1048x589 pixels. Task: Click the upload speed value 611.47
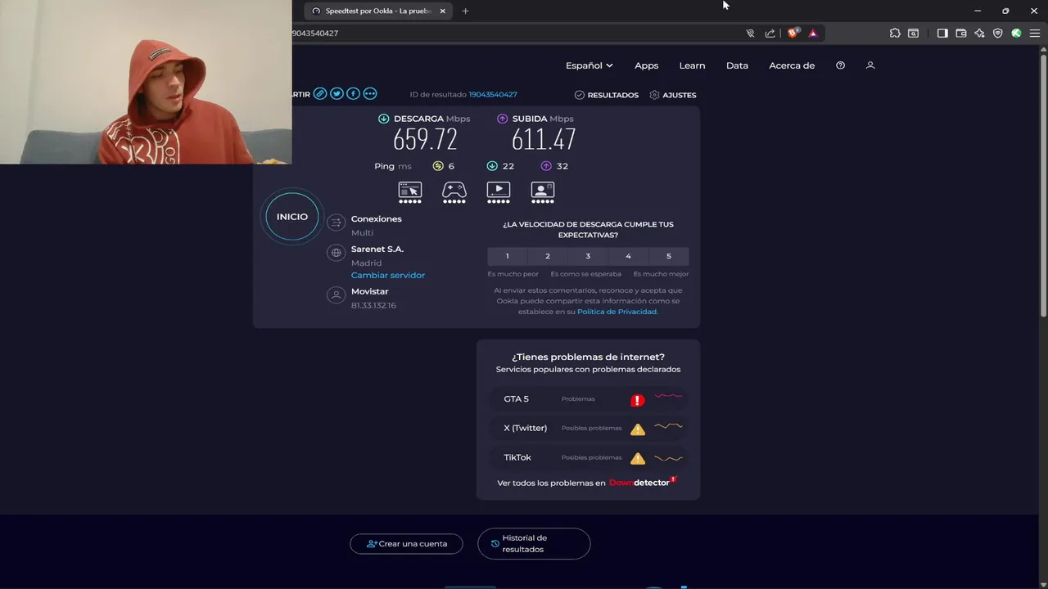[544, 140]
